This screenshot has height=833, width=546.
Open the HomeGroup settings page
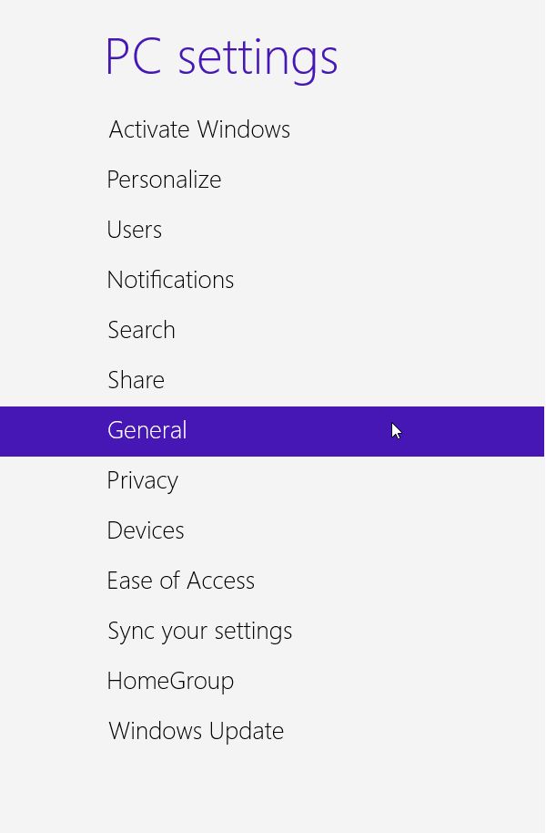[x=170, y=682]
